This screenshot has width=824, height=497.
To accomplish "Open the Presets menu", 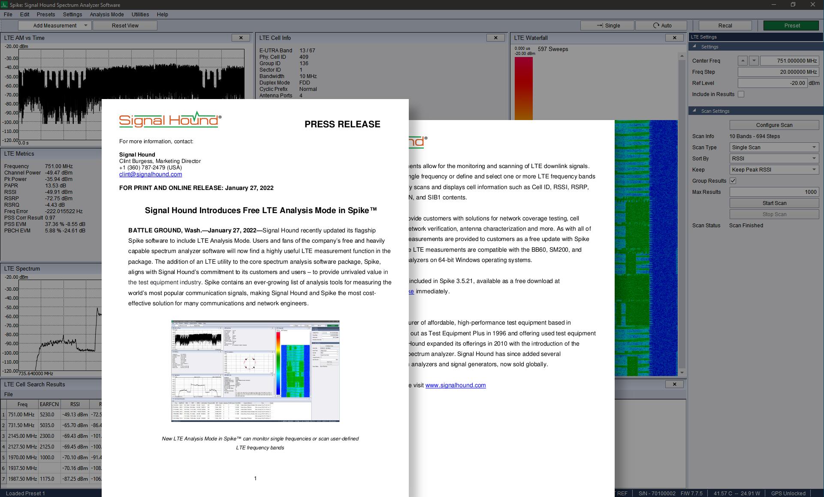I will coord(45,15).
